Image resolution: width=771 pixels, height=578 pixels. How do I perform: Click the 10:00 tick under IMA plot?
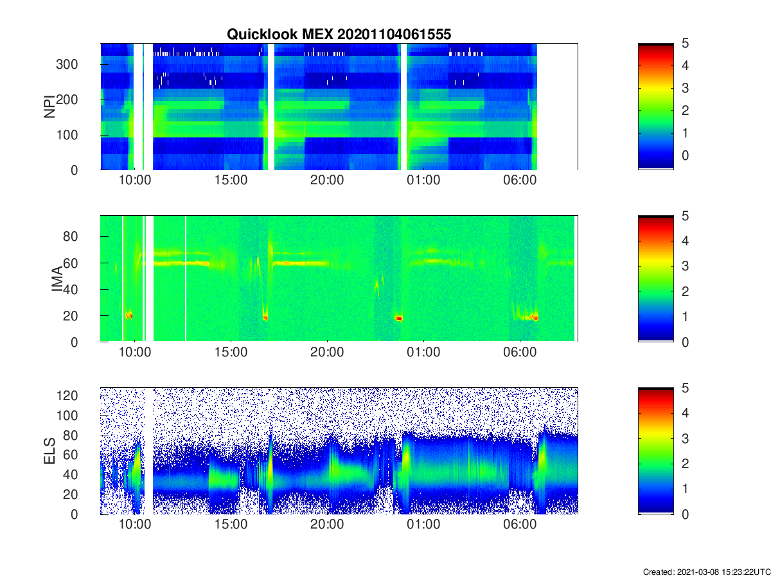pyautogui.click(x=134, y=353)
